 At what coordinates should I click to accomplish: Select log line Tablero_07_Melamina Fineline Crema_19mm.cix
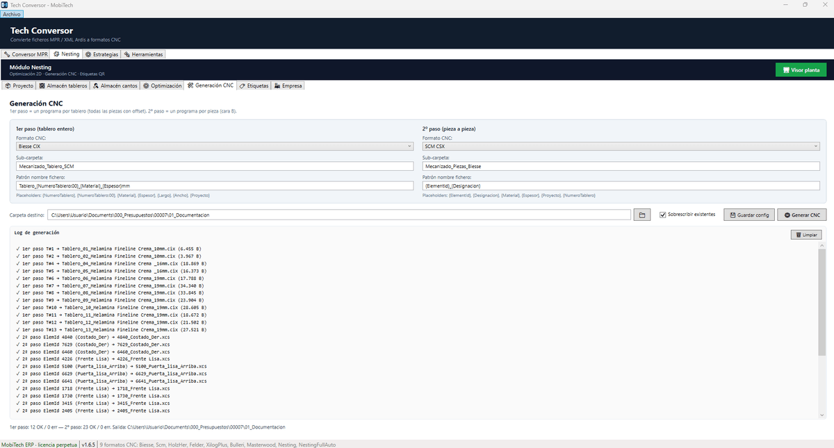[110, 285]
